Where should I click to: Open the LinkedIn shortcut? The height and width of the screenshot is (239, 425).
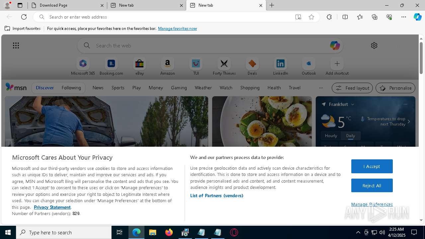tap(281, 67)
